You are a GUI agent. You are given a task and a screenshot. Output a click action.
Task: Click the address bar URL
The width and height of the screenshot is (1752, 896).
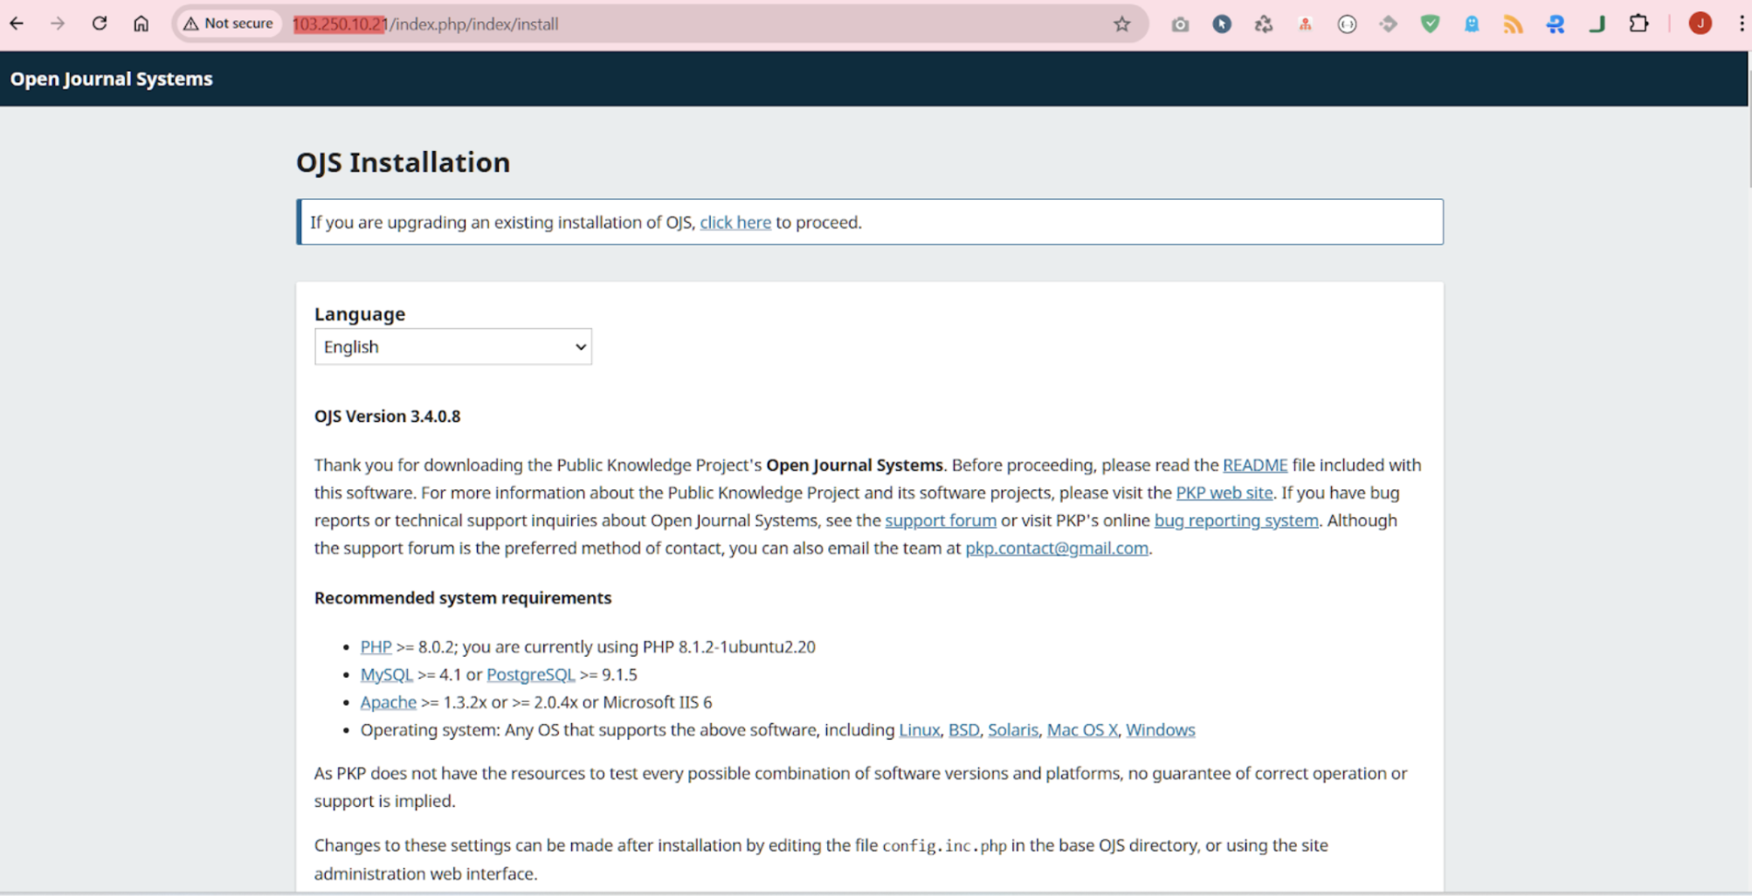coord(425,24)
